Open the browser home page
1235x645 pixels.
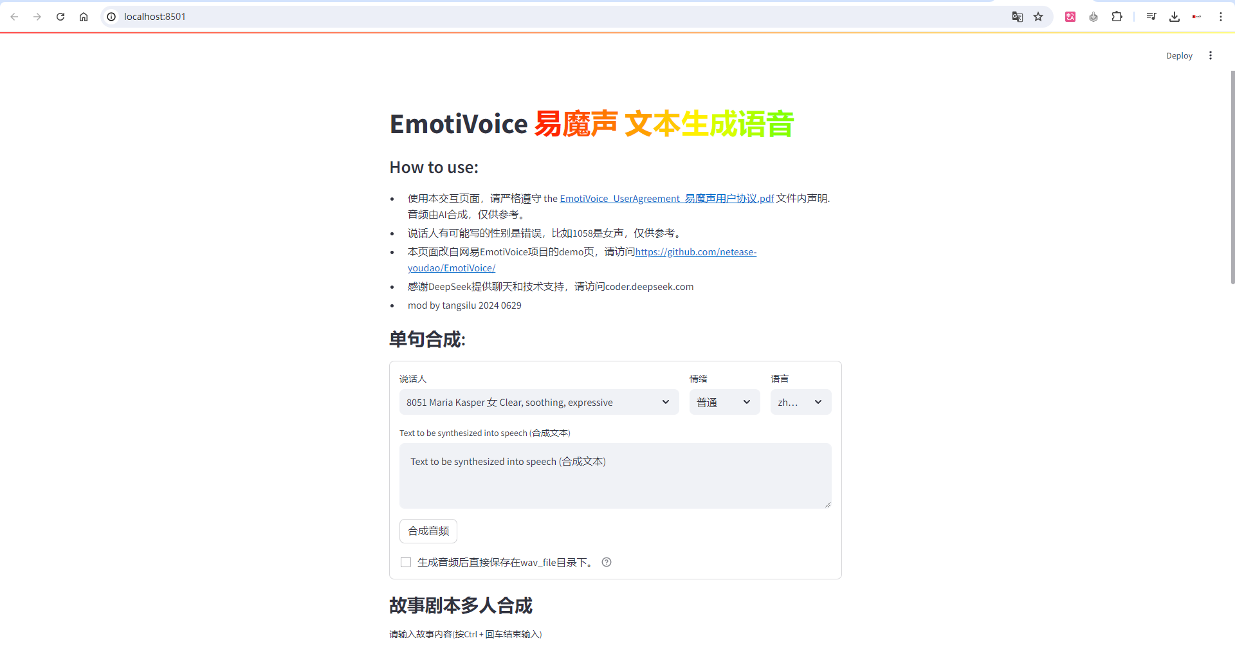click(84, 17)
